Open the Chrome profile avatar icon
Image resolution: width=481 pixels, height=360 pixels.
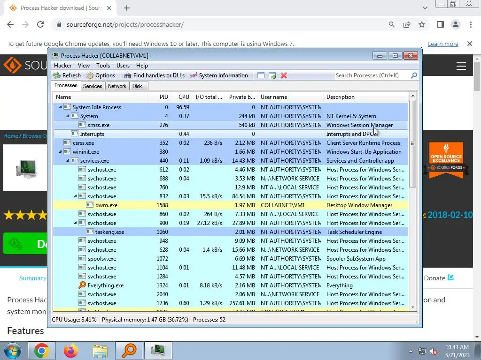tap(456, 24)
